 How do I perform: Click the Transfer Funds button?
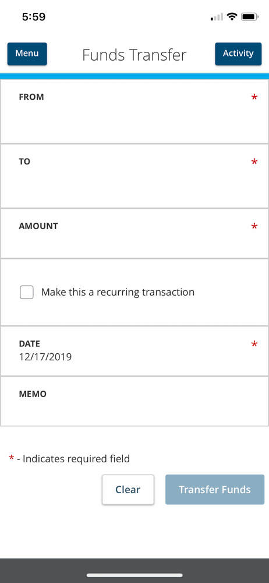pyautogui.click(x=215, y=490)
